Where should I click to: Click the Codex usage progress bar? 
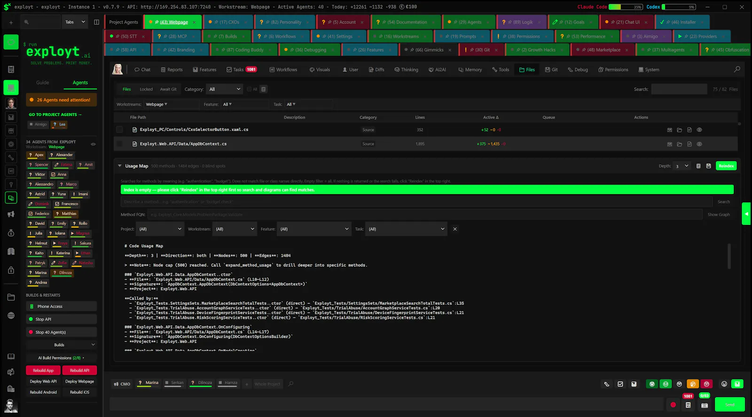click(x=679, y=7)
